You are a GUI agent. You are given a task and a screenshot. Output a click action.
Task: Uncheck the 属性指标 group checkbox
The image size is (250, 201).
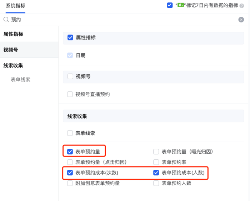click(x=70, y=37)
